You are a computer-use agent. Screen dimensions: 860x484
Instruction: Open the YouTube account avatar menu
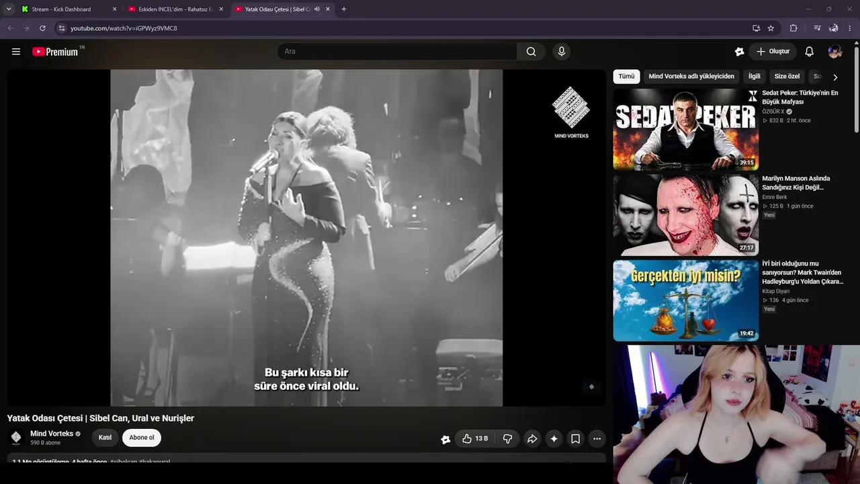pos(835,52)
